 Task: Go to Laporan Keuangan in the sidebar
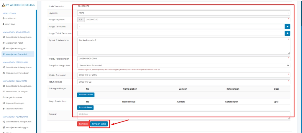pos(15,103)
